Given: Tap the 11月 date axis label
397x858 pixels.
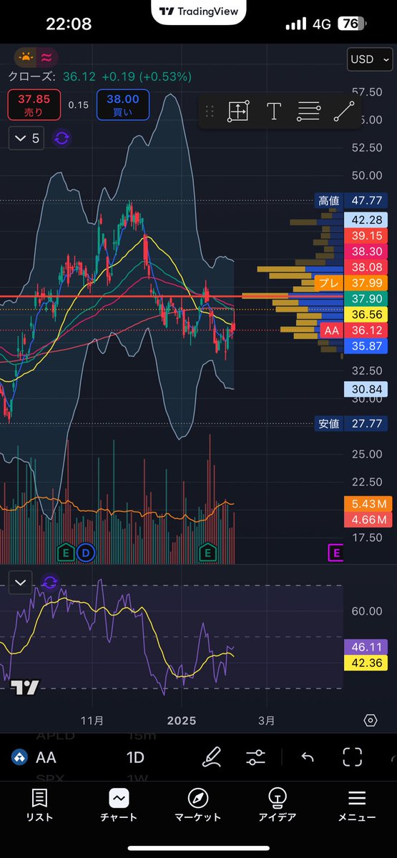Looking at the screenshot, I should (92, 720).
